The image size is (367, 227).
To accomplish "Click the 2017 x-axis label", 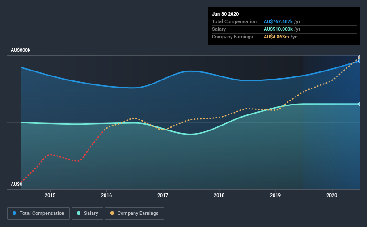I will 163,195.
